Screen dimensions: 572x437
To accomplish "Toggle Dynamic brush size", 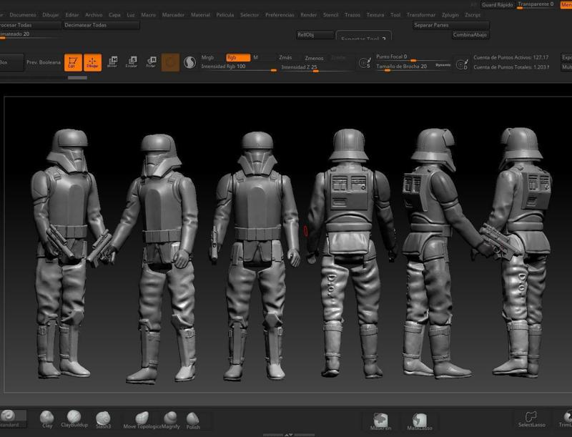I will (x=443, y=65).
